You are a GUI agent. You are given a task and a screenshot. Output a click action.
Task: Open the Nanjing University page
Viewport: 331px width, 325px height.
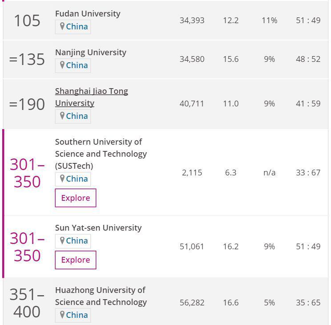[91, 52]
